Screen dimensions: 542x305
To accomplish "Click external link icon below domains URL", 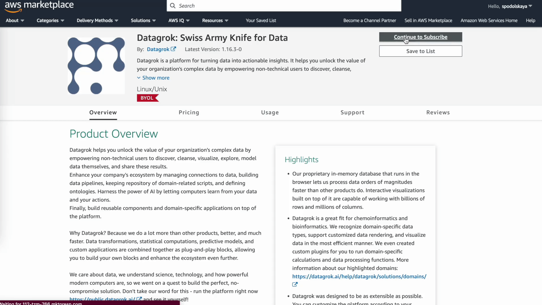I will tap(295, 285).
